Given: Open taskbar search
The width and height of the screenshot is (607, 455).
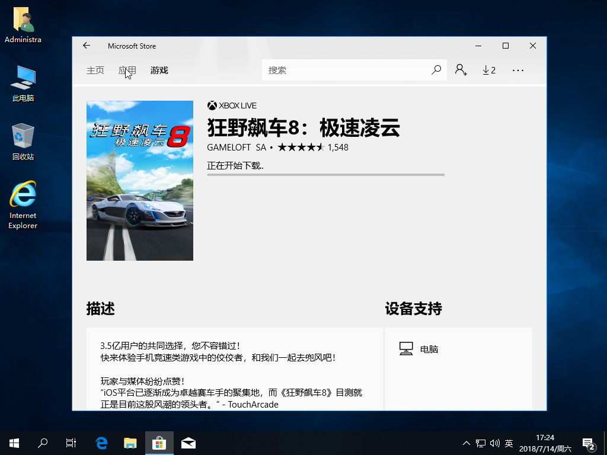Looking at the screenshot, I should point(43,443).
